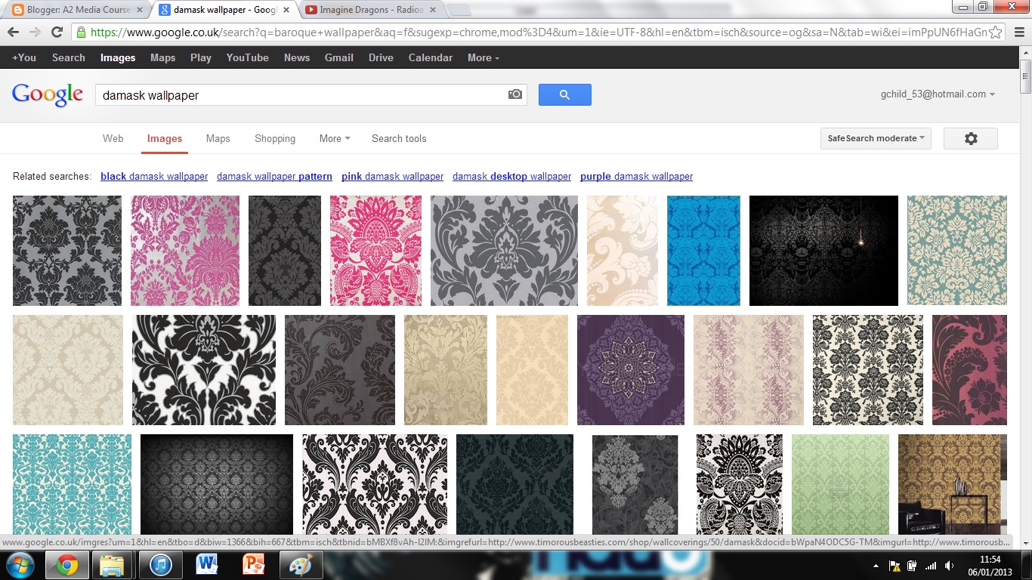
Task: Click the camera search-by-image icon
Action: tap(514, 94)
